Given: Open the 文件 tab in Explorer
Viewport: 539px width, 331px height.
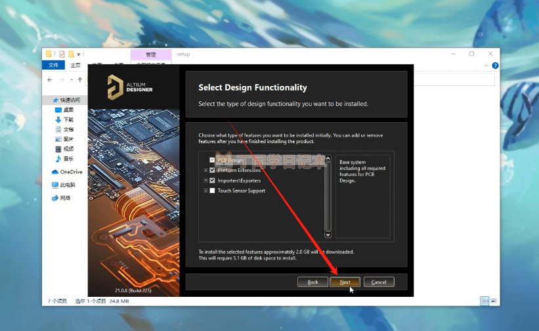Looking at the screenshot, I should (x=53, y=65).
